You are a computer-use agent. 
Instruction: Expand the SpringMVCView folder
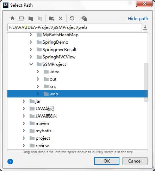click(31, 57)
